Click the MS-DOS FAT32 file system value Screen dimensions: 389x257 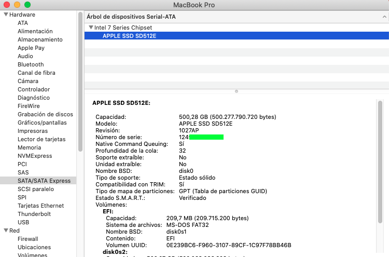tap(188, 225)
